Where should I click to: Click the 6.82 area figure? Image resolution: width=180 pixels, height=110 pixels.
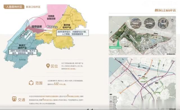pyautogui.click(x=56, y=84)
